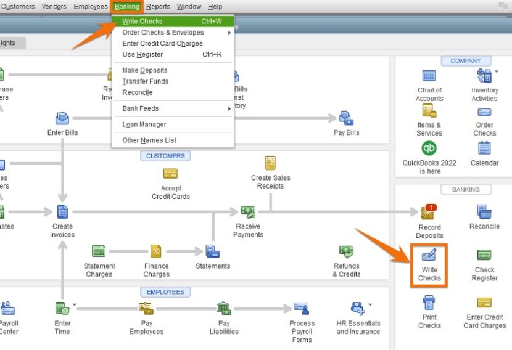Open the Print Checks icon

(x=429, y=303)
